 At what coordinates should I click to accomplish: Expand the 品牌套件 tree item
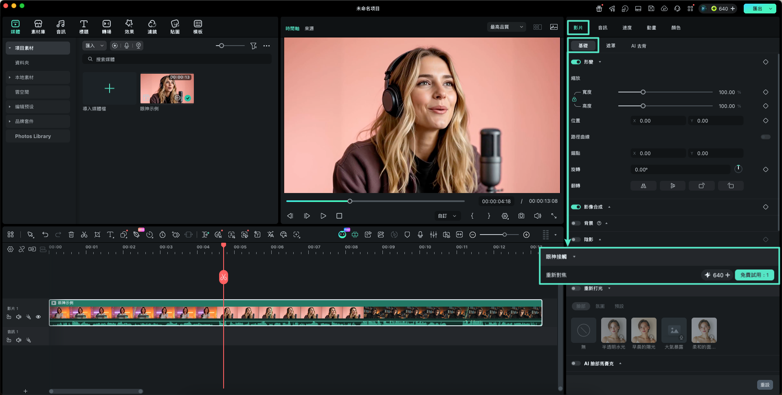click(10, 121)
